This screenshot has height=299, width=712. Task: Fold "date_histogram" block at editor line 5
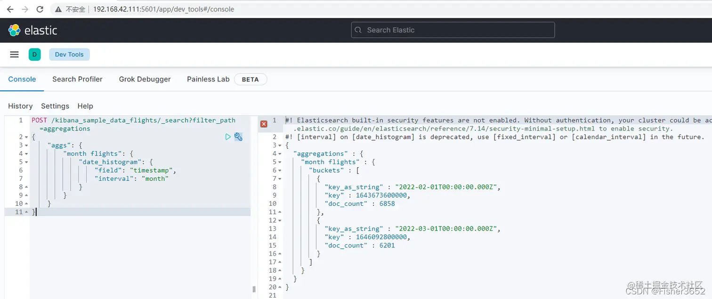26,162
